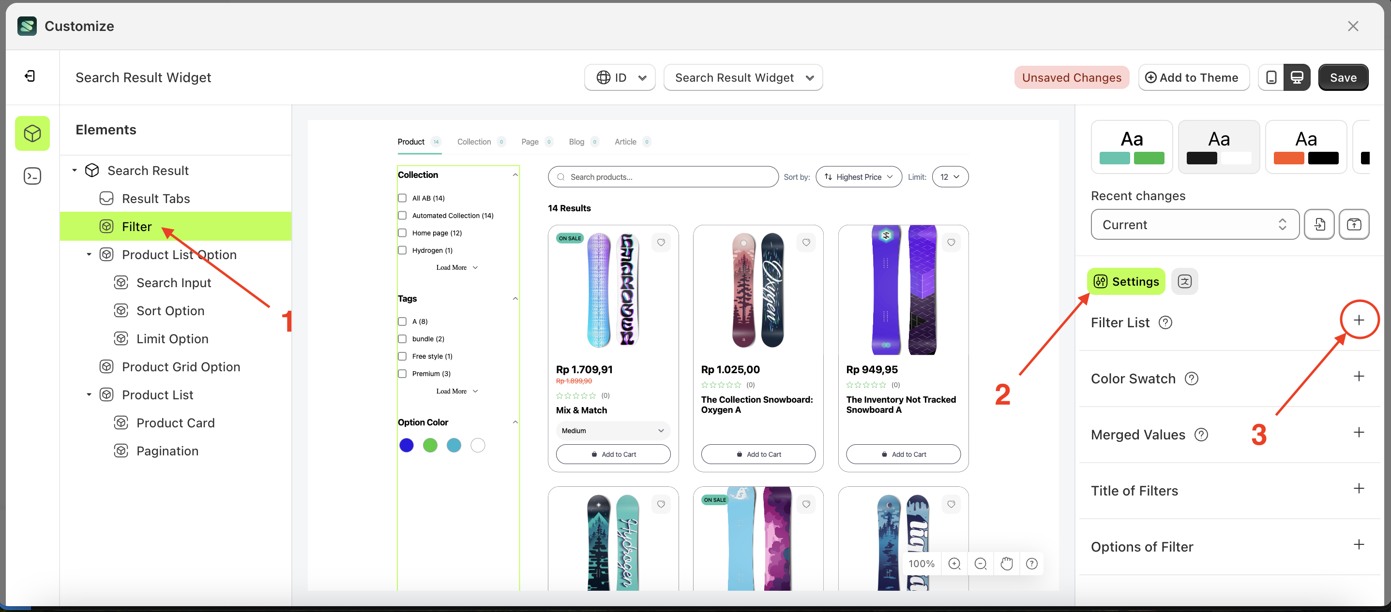Click the Add to Theme button
Screen dimensions: 1391x612
(x=1194, y=77)
